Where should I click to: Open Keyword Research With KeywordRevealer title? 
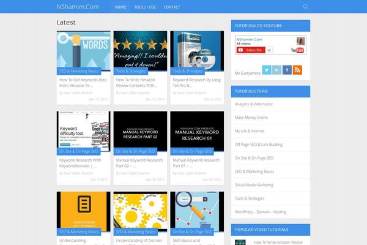[x=80, y=163]
